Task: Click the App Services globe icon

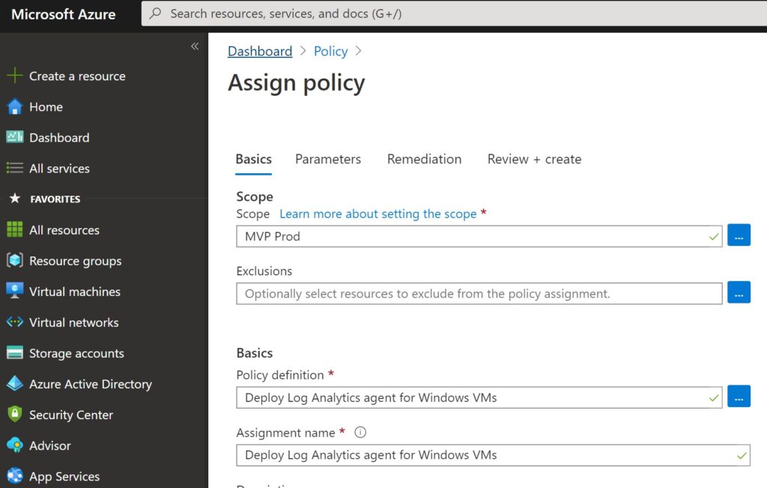Action: pos(15,476)
